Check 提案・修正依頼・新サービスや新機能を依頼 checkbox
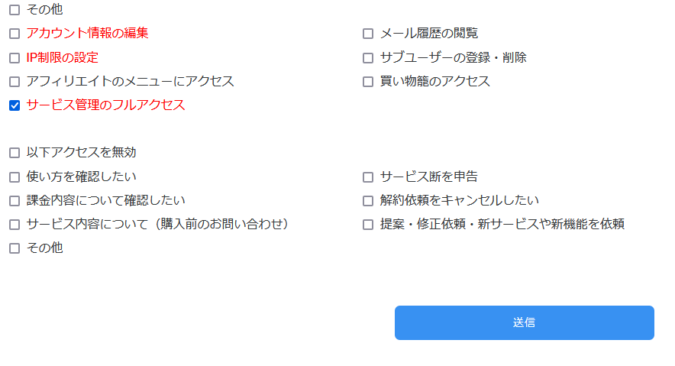This screenshot has height=366, width=675. [x=368, y=225]
